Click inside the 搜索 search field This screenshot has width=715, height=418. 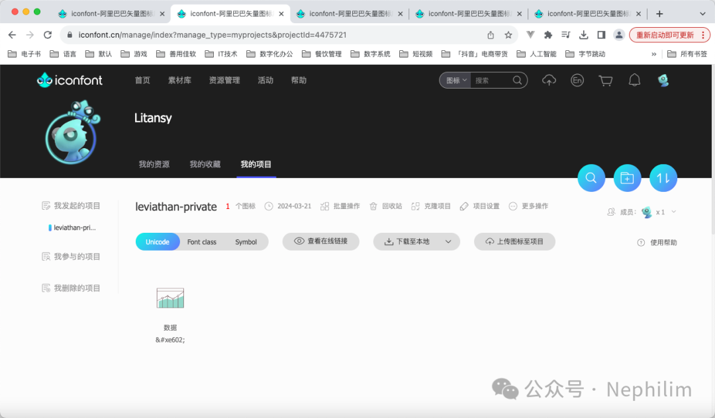pyautogui.click(x=491, y=80)
